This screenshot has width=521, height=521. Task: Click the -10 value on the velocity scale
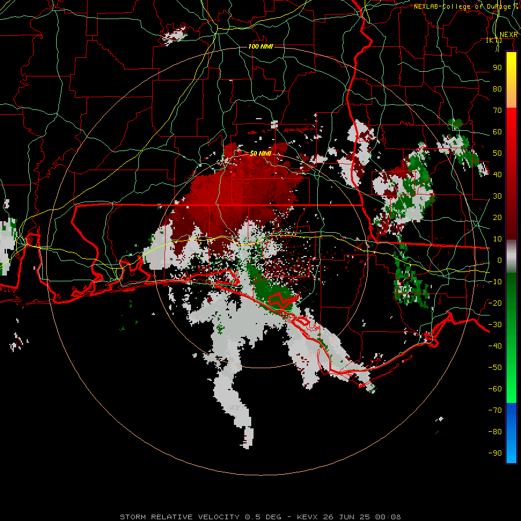point(495,282)
